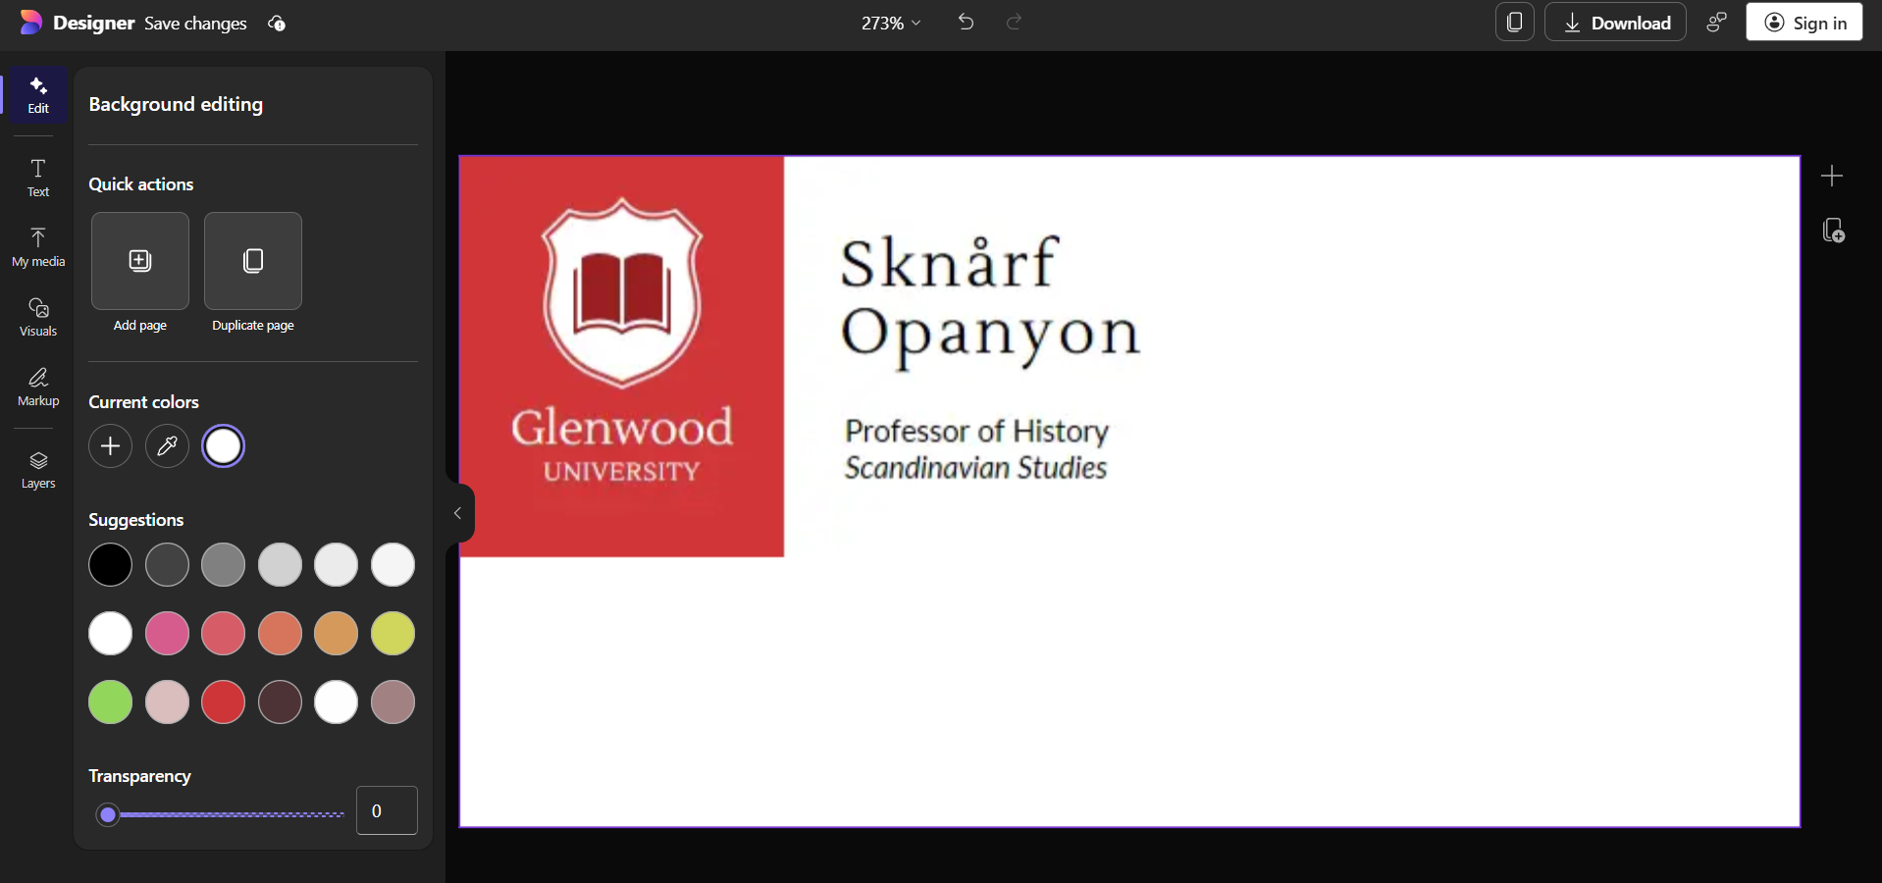Select the Markup tool

coord(38,387)
